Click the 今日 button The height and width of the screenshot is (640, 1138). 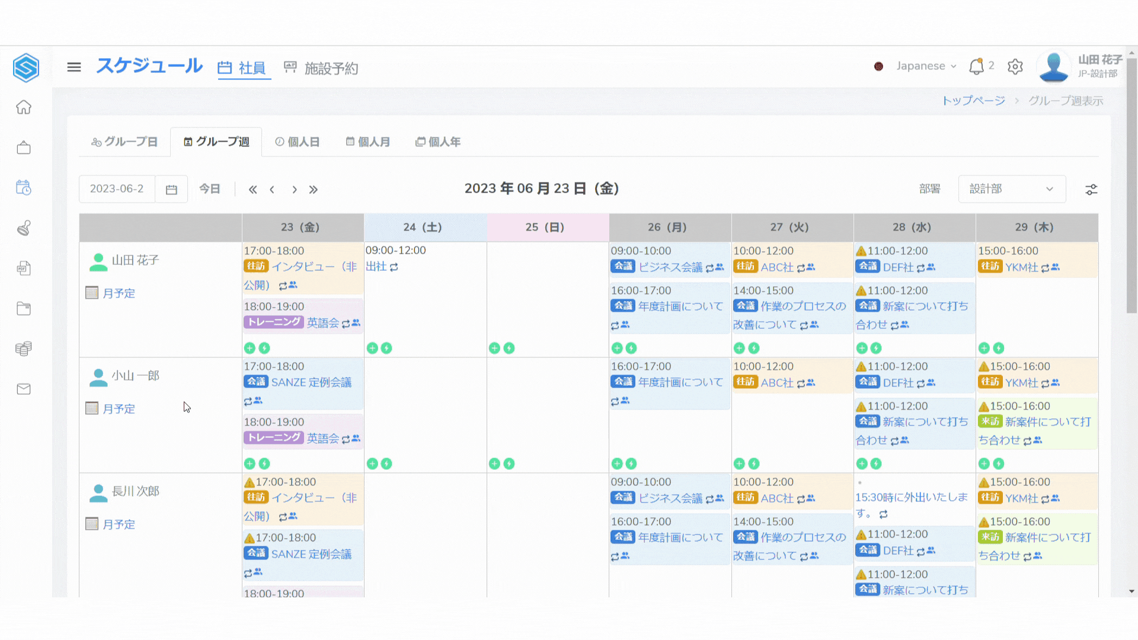point(209,189)
